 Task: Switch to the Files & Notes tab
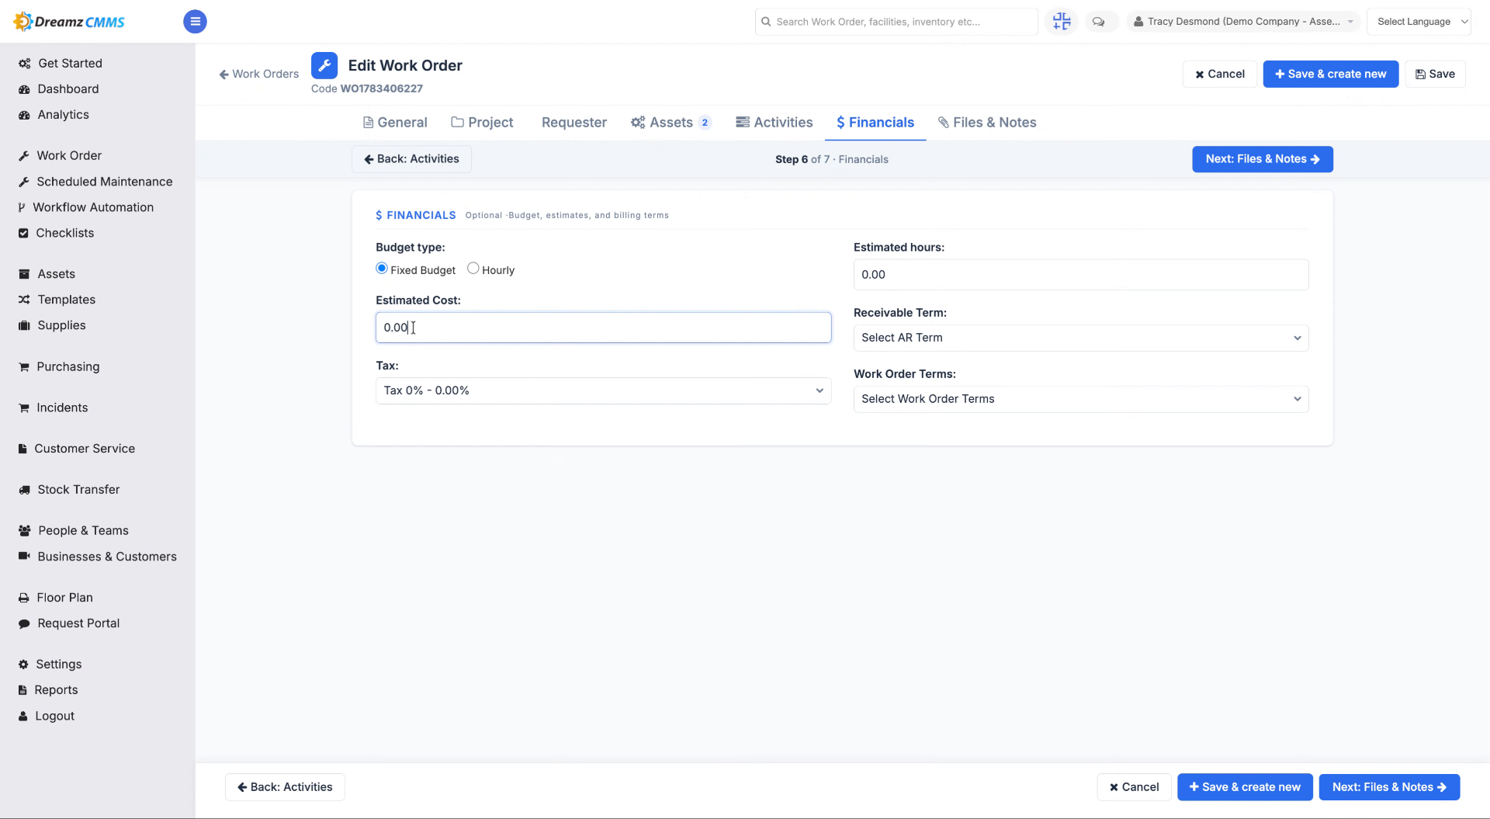pyautogui.click(x=986, y=123)
